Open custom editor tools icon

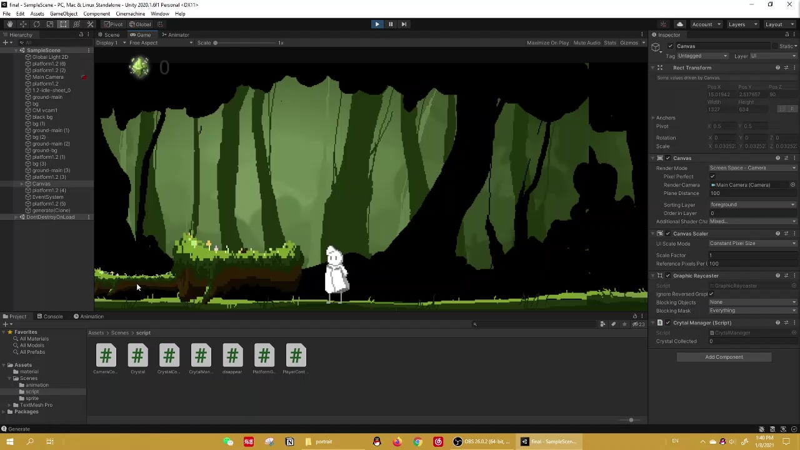[90, 24]
